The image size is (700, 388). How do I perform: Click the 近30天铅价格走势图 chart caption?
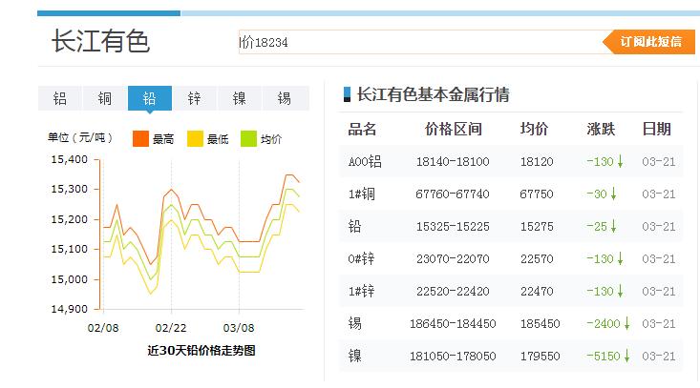point(202,351)
